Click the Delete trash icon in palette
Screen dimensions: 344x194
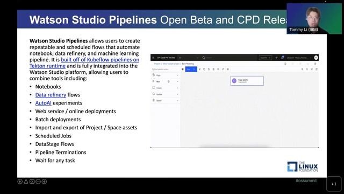[154, 100]
